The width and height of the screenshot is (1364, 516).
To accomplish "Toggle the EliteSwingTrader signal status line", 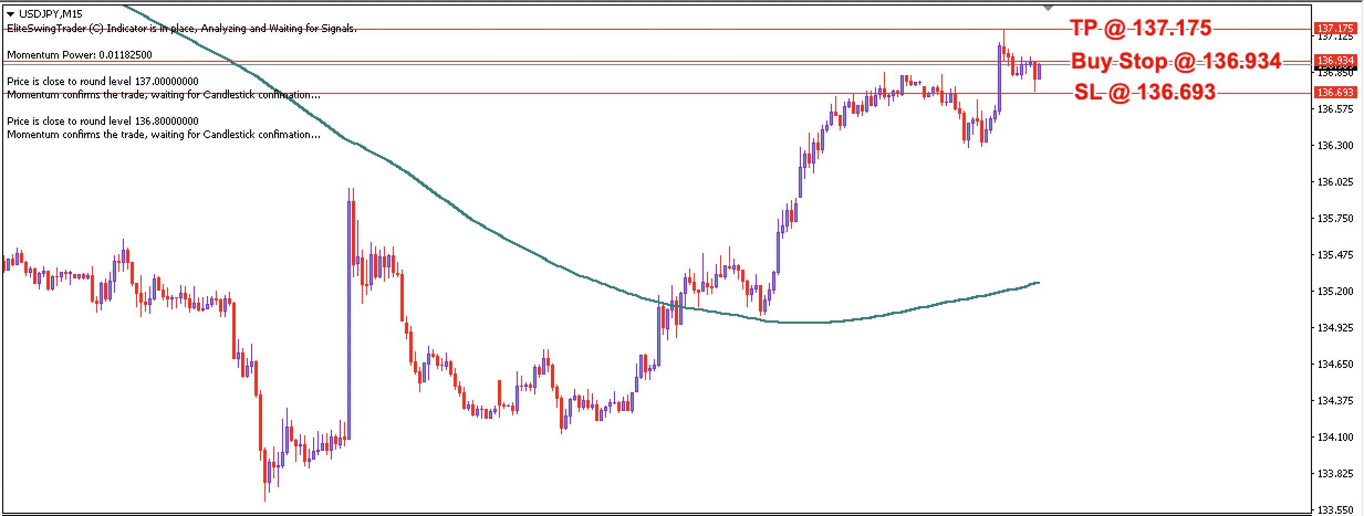I will click(x=183, y=30).
